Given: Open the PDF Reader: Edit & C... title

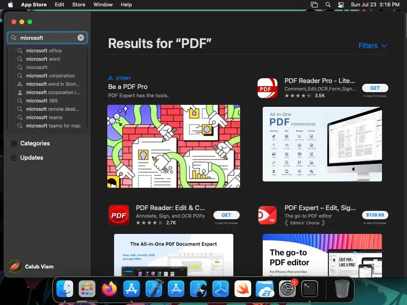Looking at the screenshot, I should click(170, 208).
